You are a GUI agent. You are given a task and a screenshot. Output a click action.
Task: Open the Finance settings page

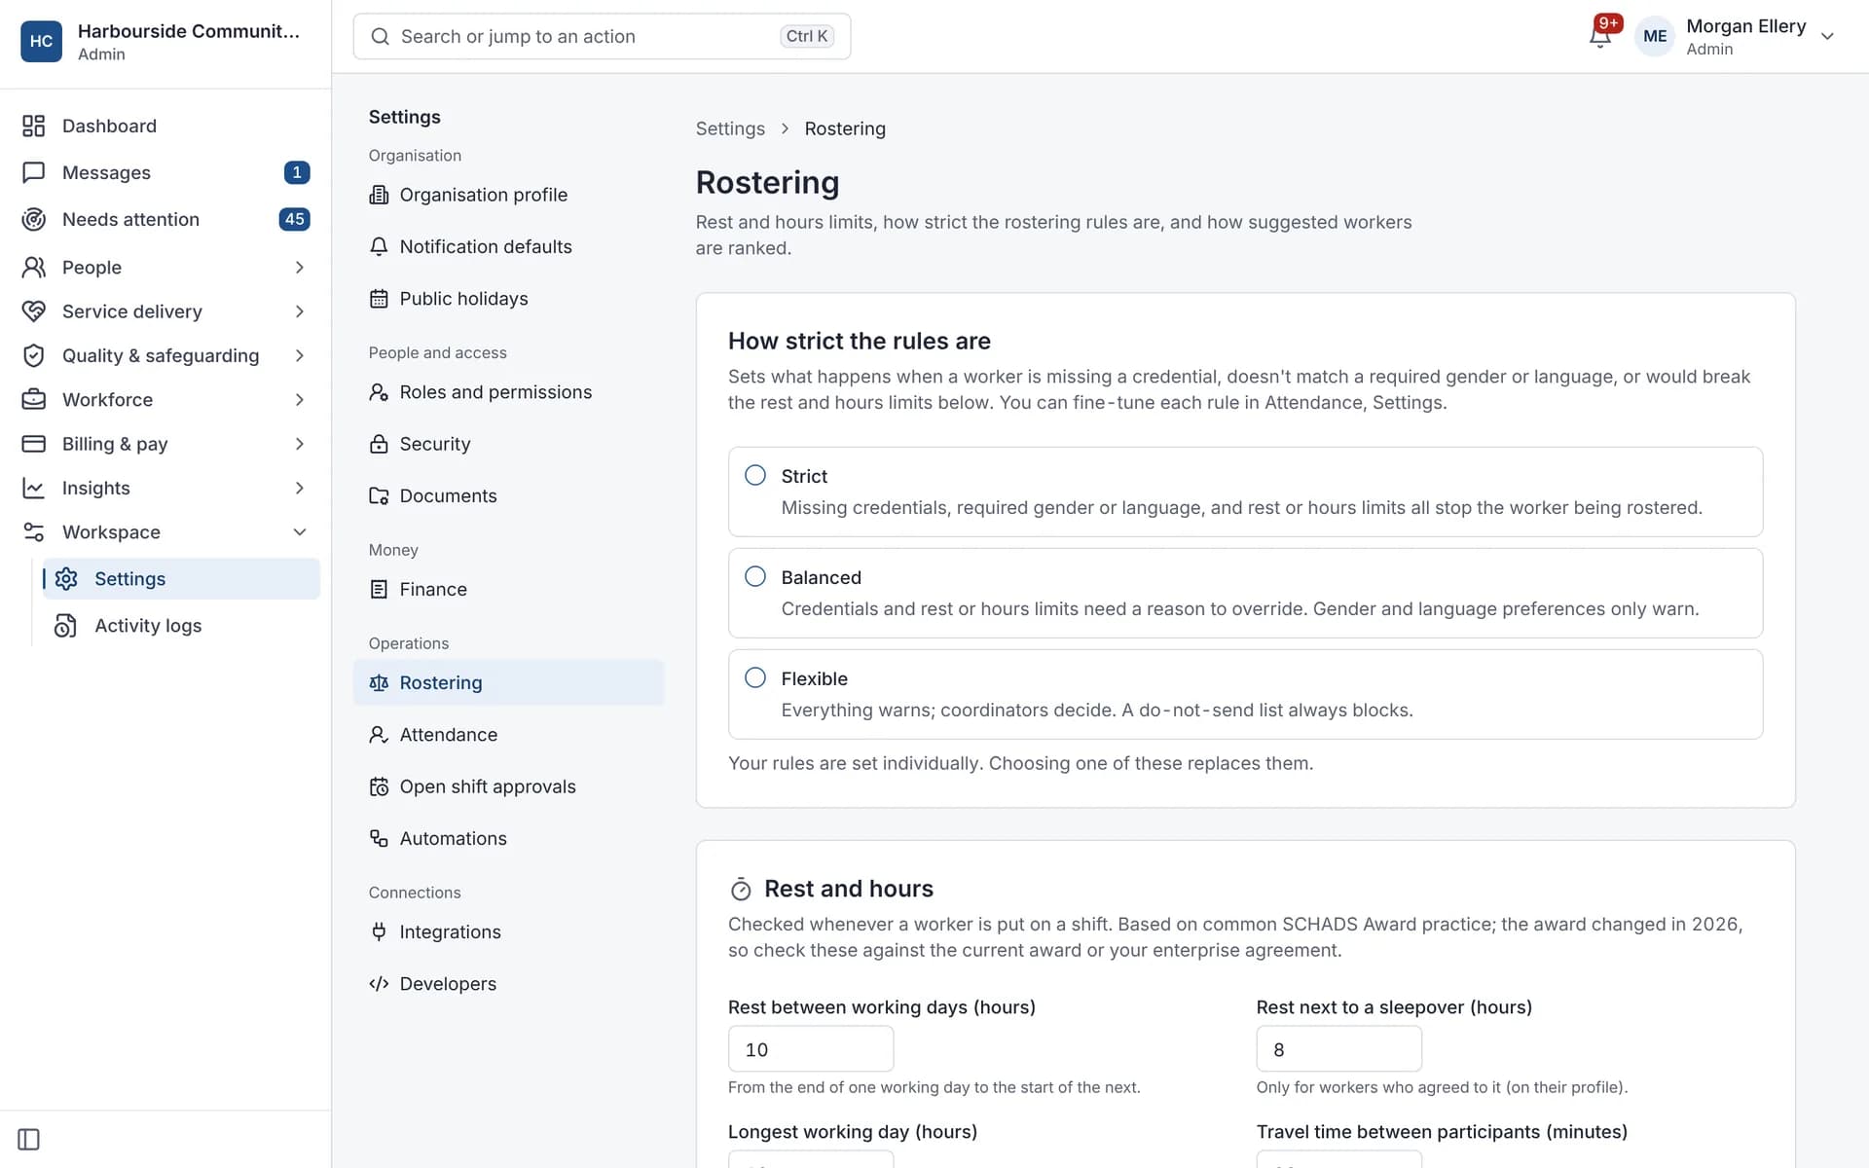coord(508,589)
